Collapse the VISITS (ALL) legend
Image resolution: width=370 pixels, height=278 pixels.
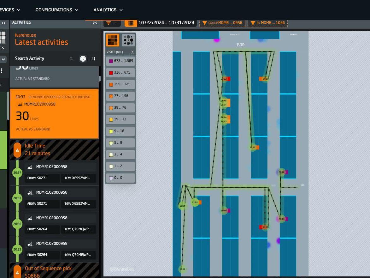pyautogui.click(x=132, y=52)
